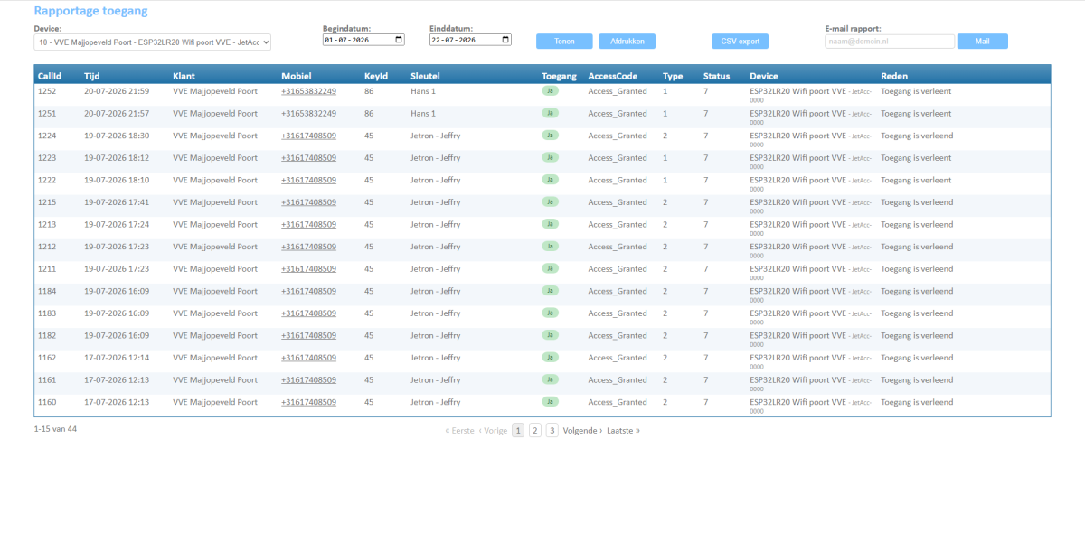Image resolution: width=1085 pixels, height=533 pixels.
Task: Select page 1 in pagination
Action: [518, 431]
